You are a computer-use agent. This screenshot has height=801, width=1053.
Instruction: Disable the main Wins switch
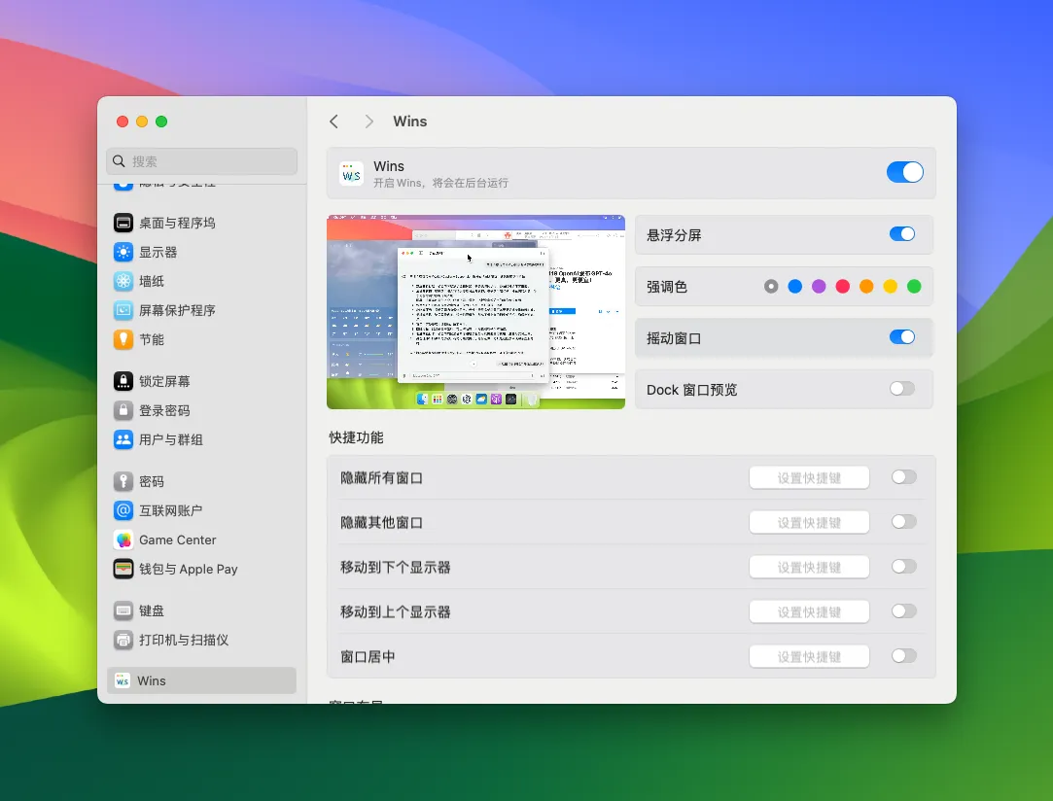pos(904,171)
